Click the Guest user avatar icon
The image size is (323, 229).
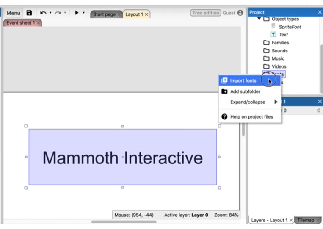point(240,13)
